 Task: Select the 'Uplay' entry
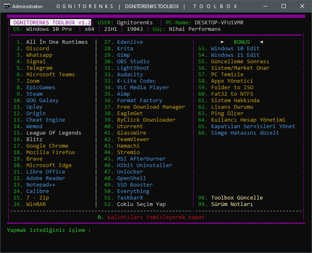click(x=34, y=107)
